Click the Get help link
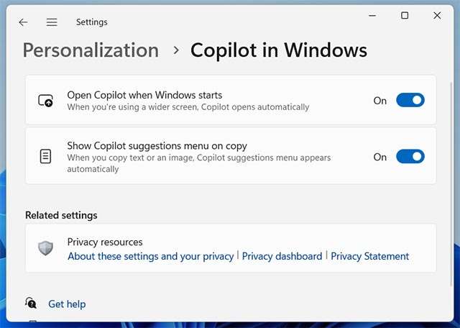The height and width of the screenshot is (328, 460). coord(67,304)
